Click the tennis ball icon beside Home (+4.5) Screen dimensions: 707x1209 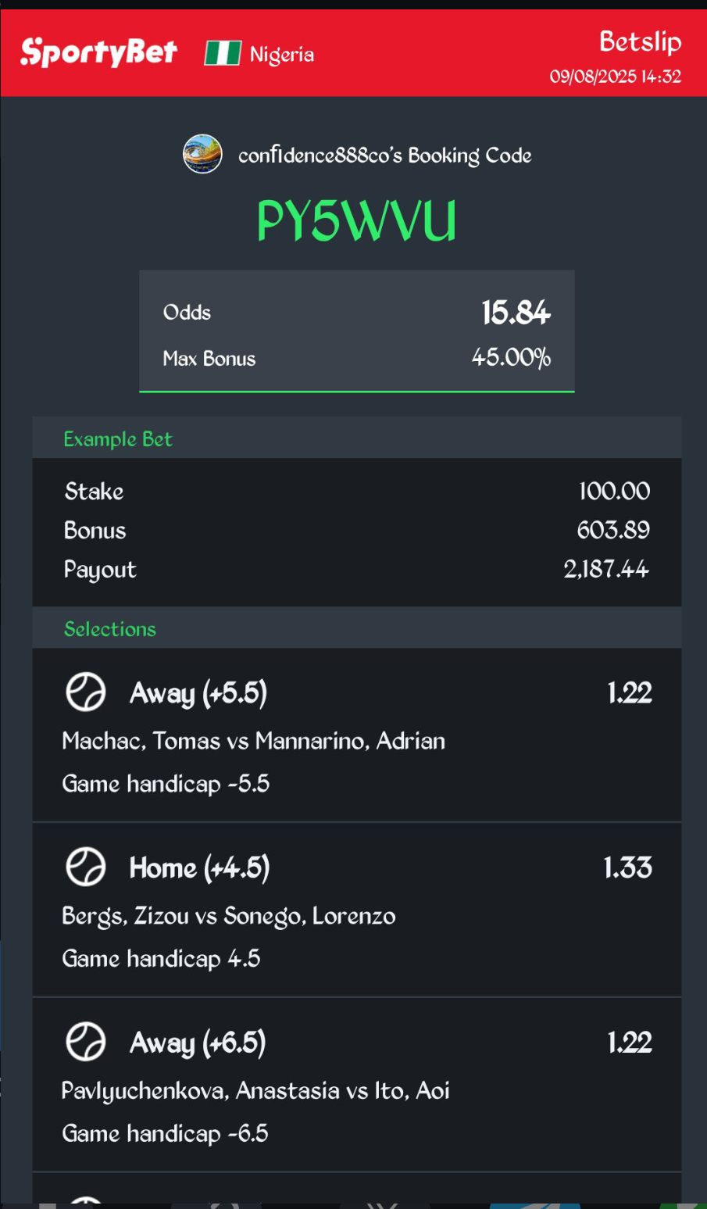point(86,867)
